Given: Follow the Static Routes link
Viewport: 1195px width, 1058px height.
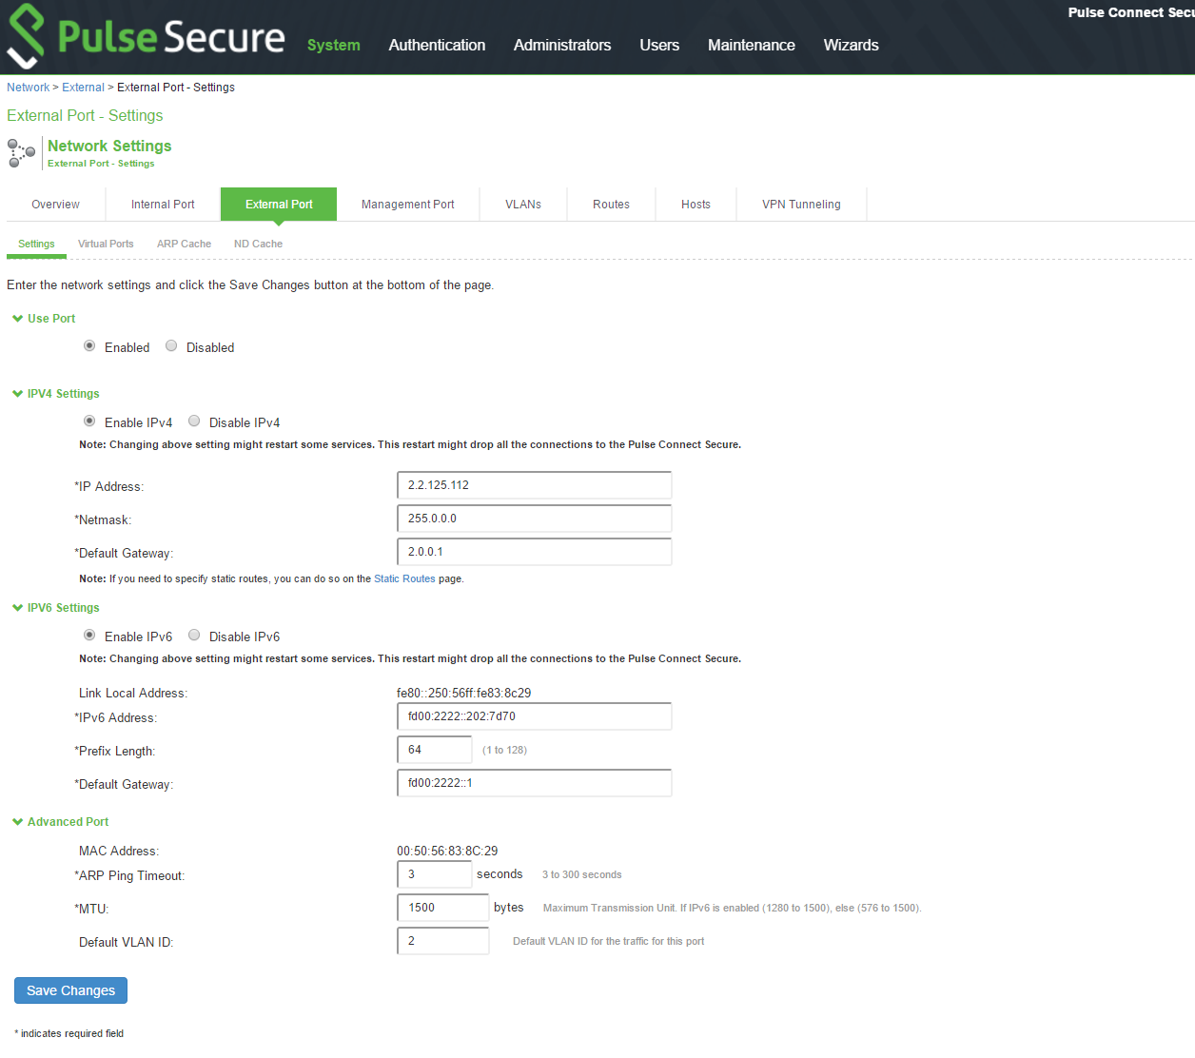Looking at the screenshot, I should click(404, 578).
